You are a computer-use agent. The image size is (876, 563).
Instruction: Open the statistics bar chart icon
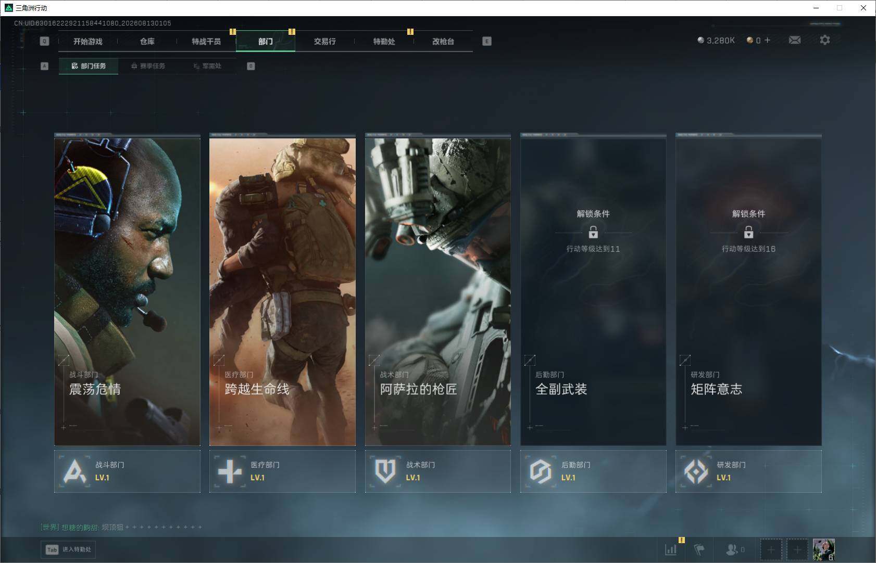click(x=671, y=549)
